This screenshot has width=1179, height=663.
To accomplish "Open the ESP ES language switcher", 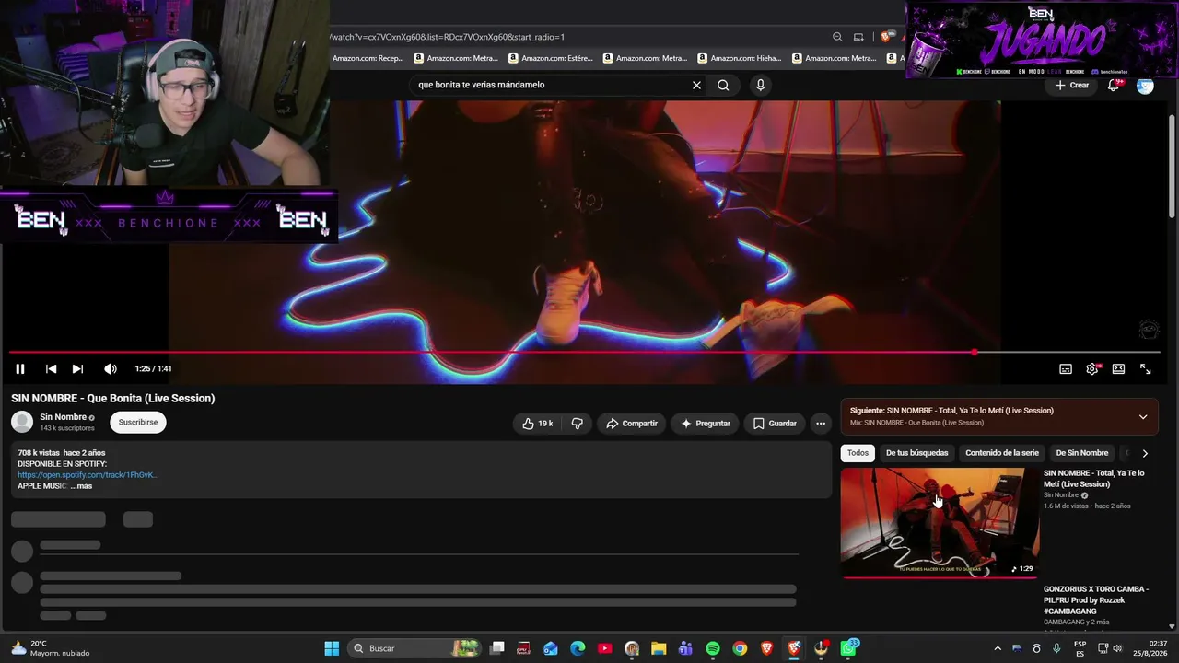I will coord(1080,648).
